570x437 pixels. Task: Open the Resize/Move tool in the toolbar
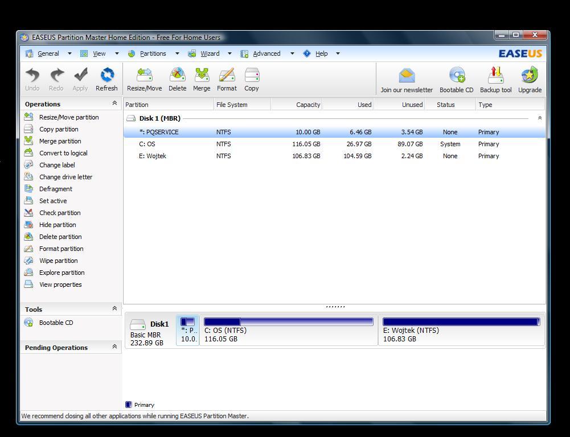pyautogui.click(x=144, y=79)
